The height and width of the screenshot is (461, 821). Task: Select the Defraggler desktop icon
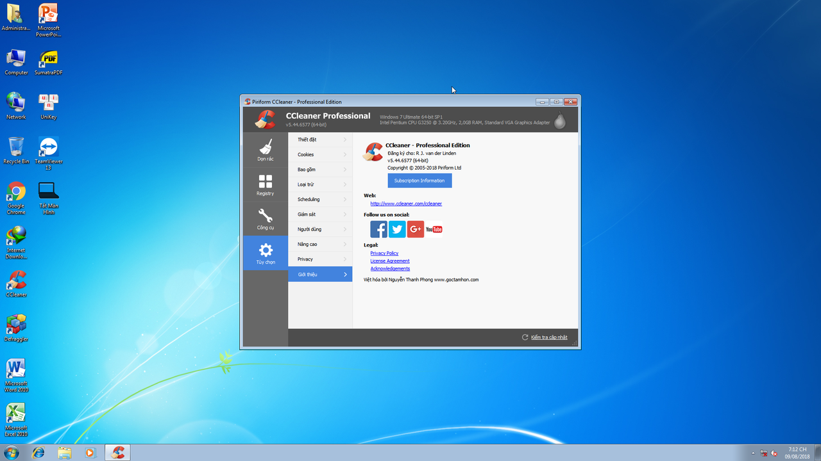click(16, 328)
